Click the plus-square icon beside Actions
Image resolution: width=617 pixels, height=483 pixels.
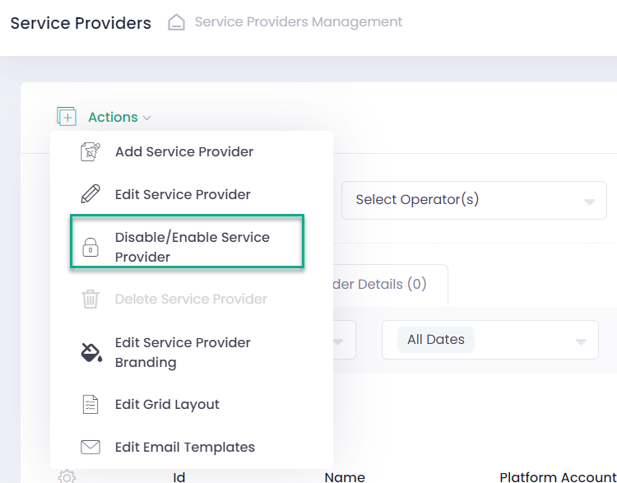pyautogui.click(x=67, y=117)
